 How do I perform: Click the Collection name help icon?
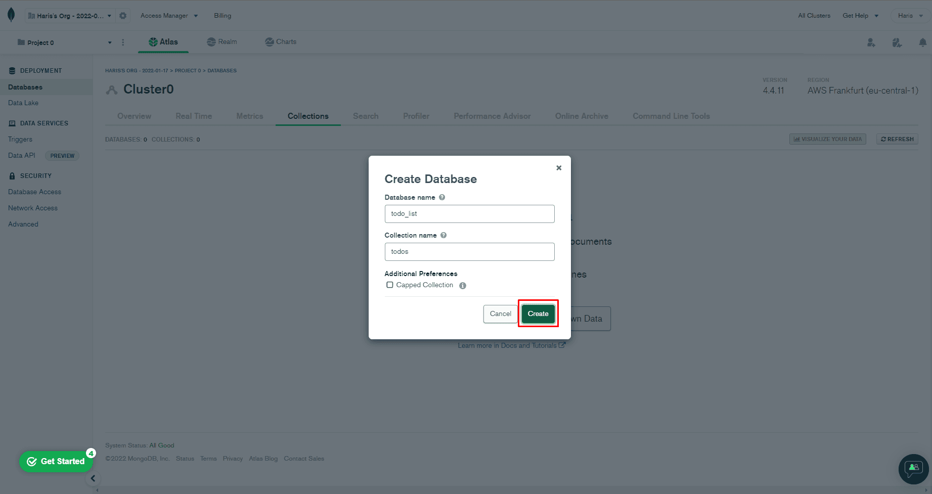[443, 235]
